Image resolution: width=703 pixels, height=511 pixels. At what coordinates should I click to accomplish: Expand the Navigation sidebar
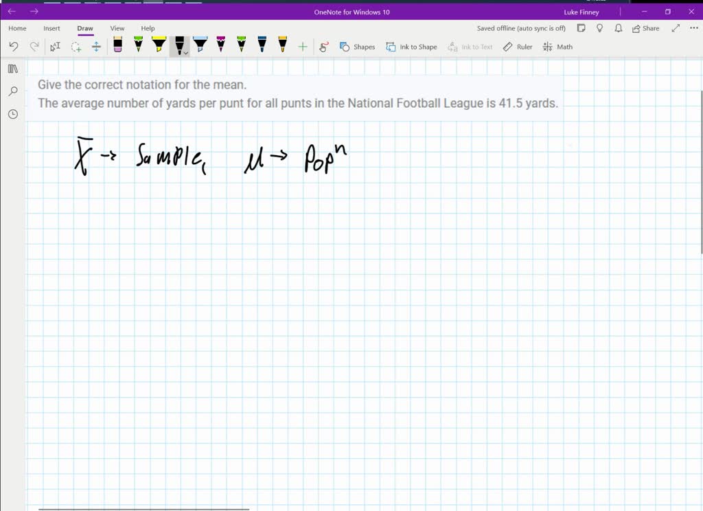point(13,69)
